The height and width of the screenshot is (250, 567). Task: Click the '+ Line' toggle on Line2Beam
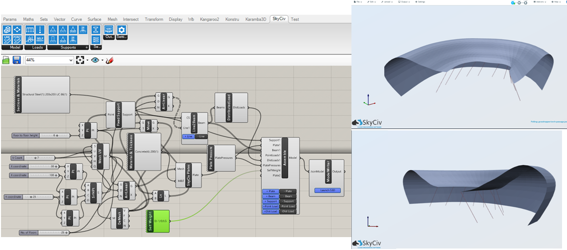188,136
